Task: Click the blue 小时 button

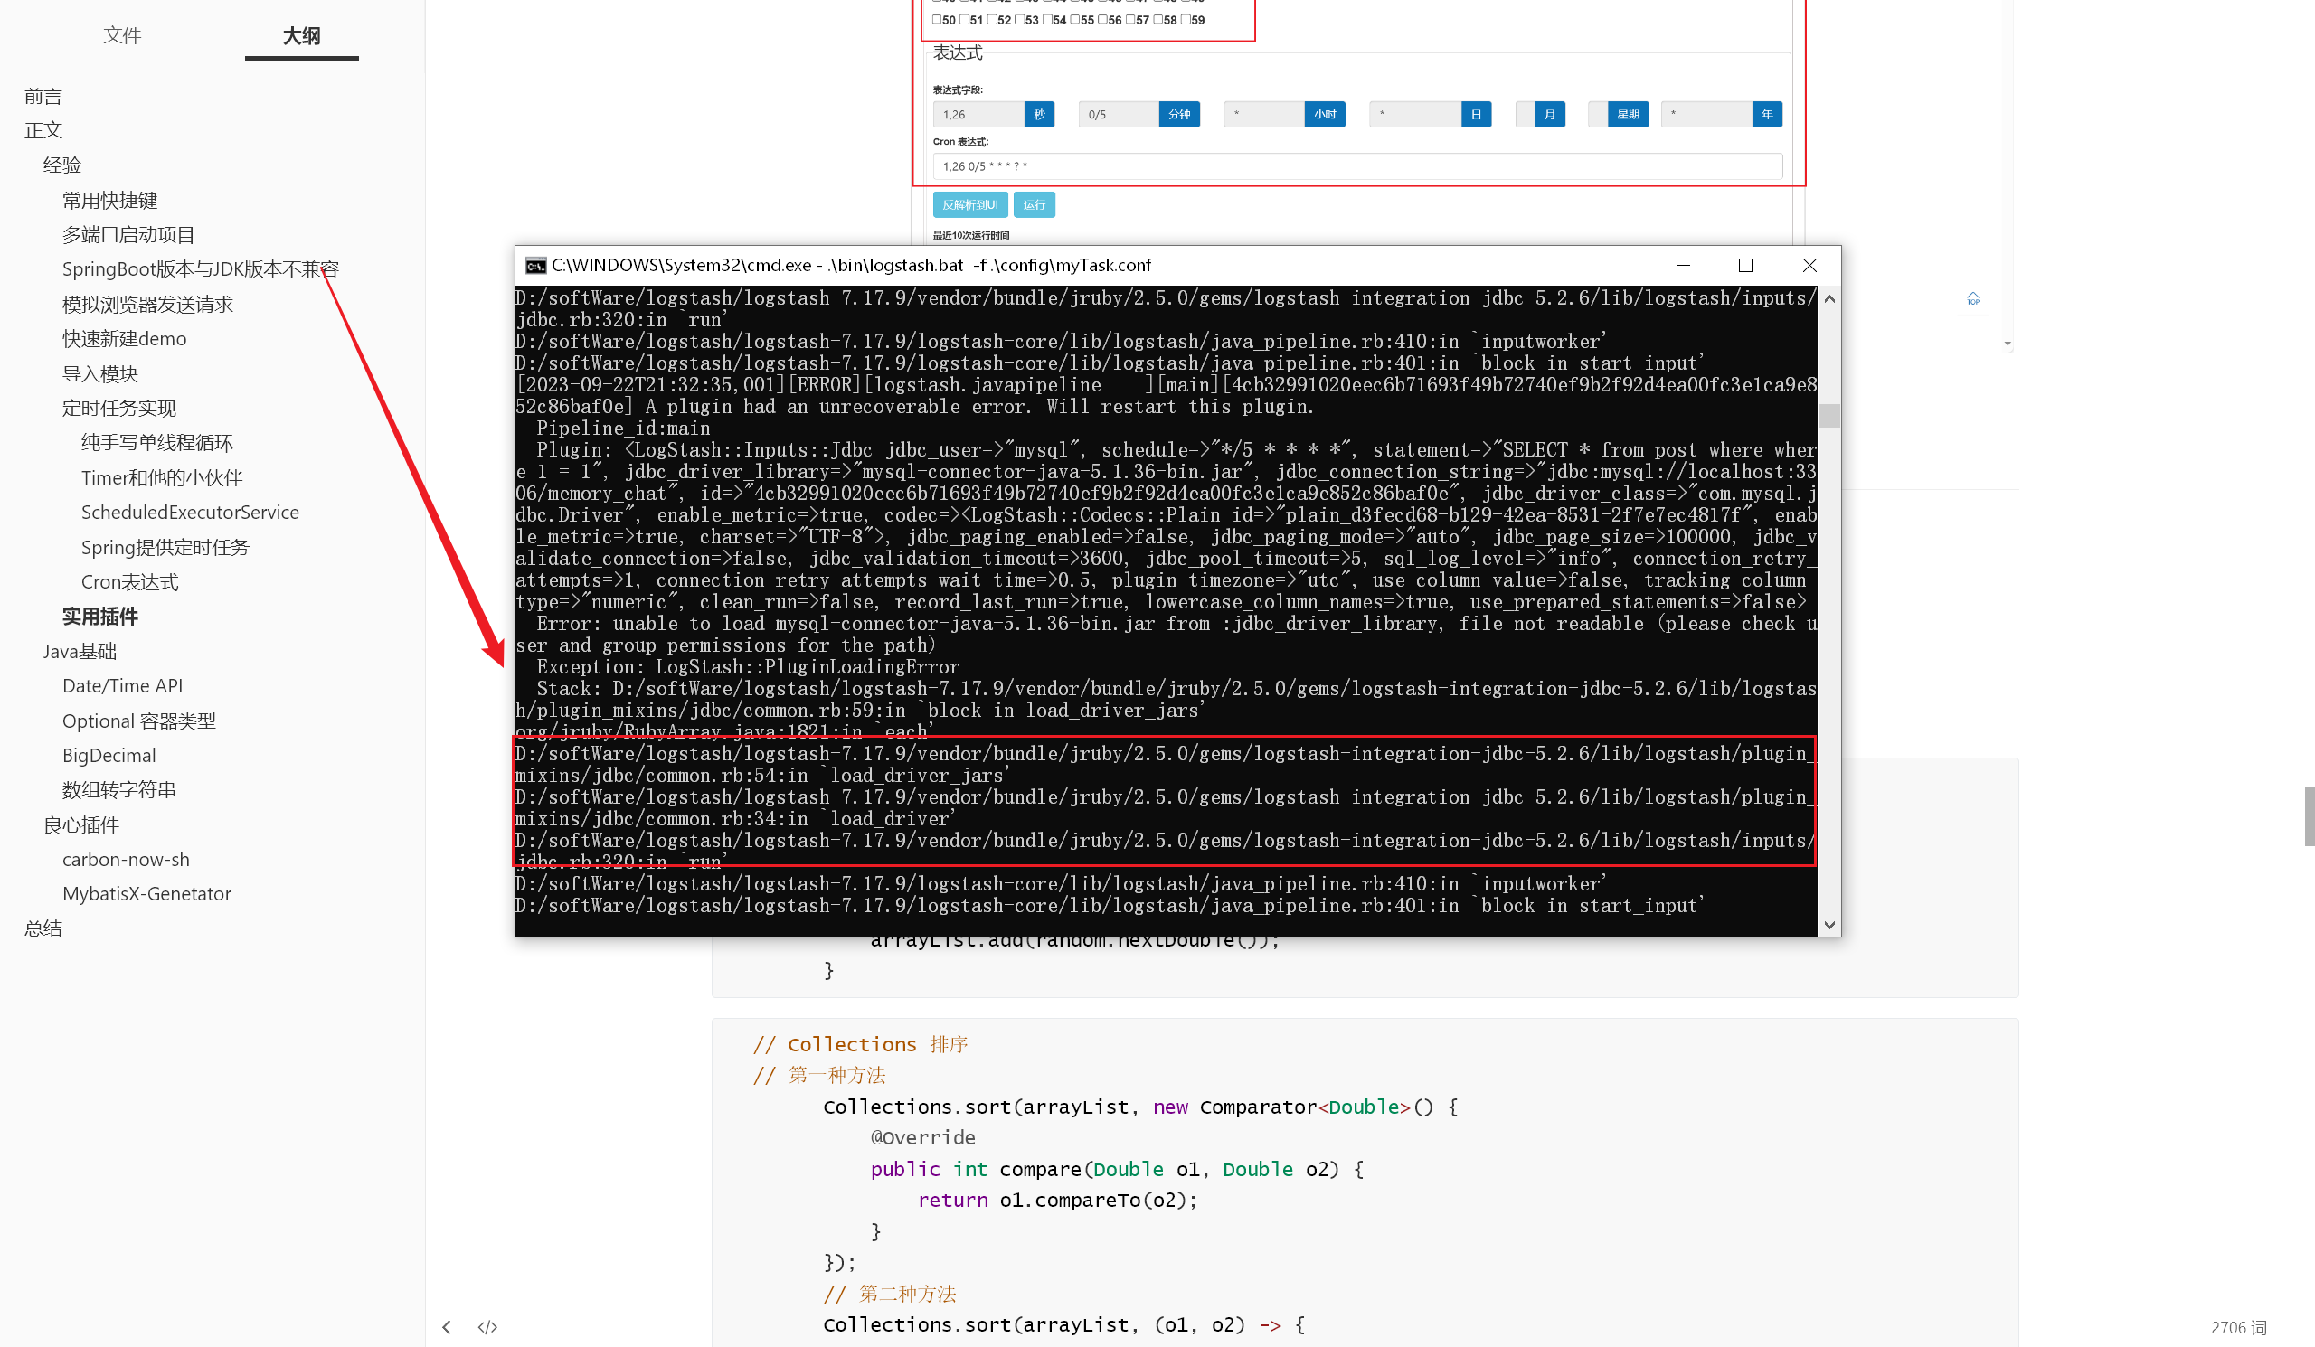Action: (x=1325, y=114)
